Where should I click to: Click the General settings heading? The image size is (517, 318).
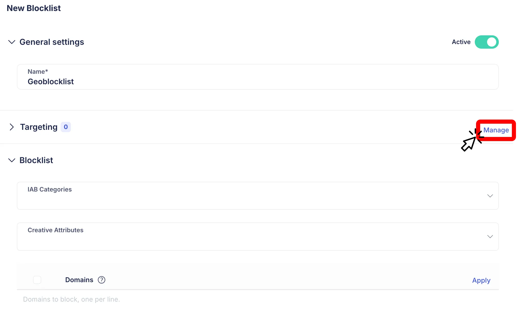point(52,42)
